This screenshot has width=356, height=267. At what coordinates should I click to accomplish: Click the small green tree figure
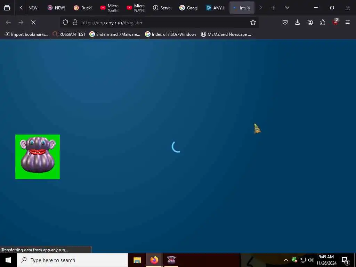257,129
